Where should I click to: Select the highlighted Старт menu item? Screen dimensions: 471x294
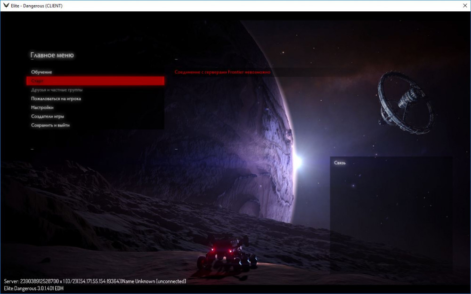tap(95, 81)
